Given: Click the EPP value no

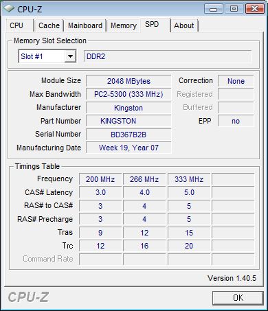Looking at the screenshot, I should point(236,121).
